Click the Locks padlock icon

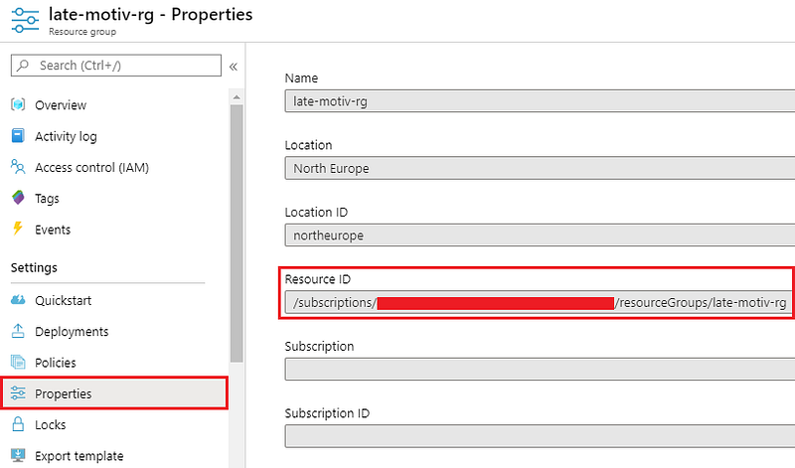[18, 424]
